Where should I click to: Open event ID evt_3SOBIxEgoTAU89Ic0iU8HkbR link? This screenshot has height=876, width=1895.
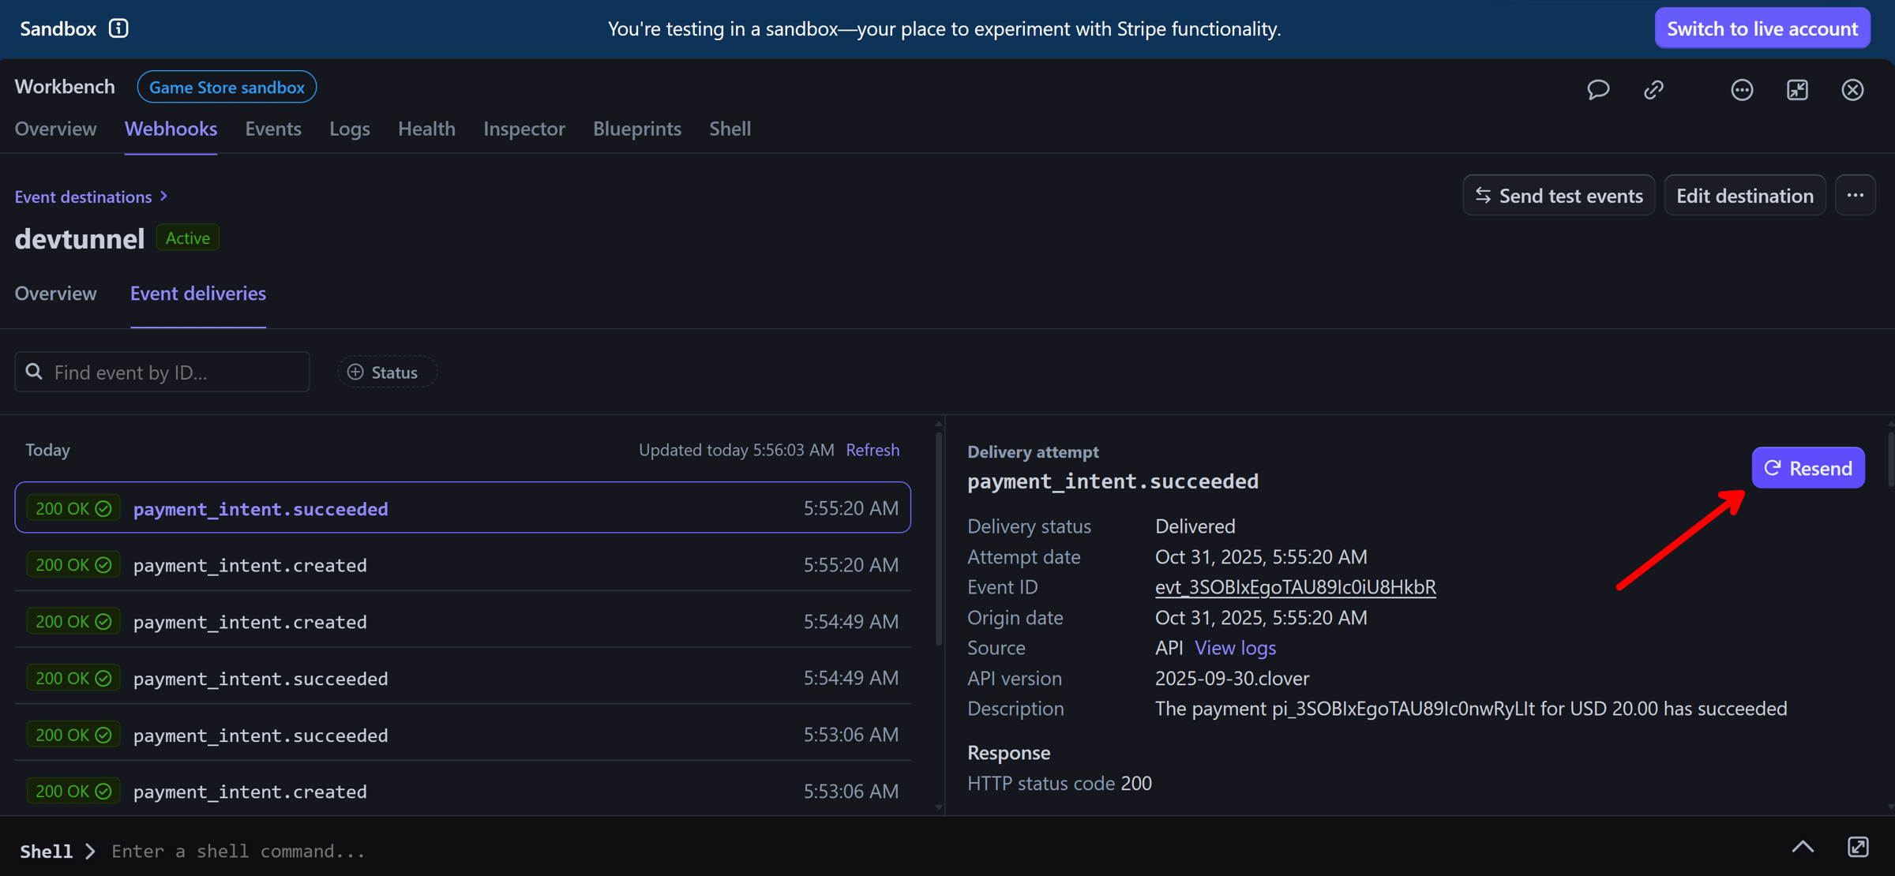pyautogui.click(x=1295, y=586)
